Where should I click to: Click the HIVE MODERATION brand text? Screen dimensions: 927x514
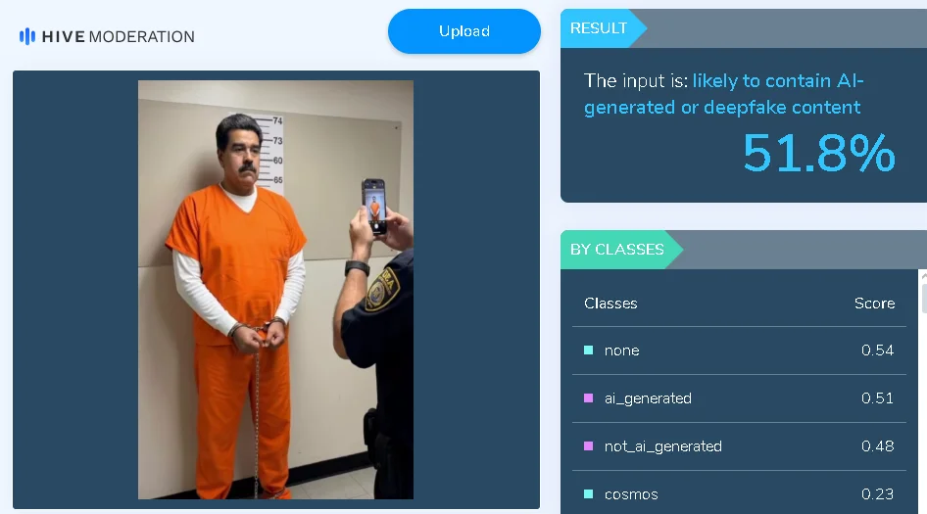118,36
